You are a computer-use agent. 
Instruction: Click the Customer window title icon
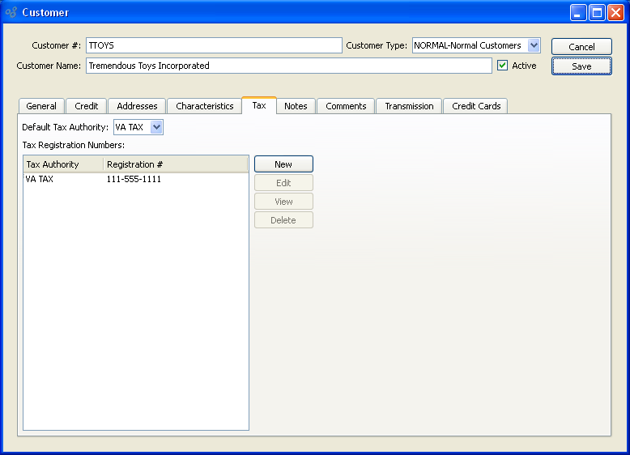point(11,12)
